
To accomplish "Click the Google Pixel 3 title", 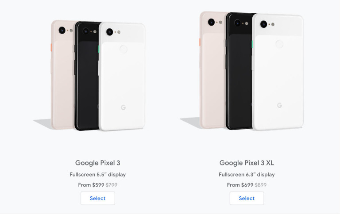I will [x=97, y=163].
